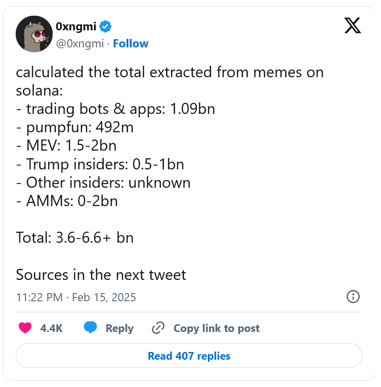The height and width of the screenshot is (387, 381).
Task: Click the blue Reply speech bubble icon
Action: 90,328
